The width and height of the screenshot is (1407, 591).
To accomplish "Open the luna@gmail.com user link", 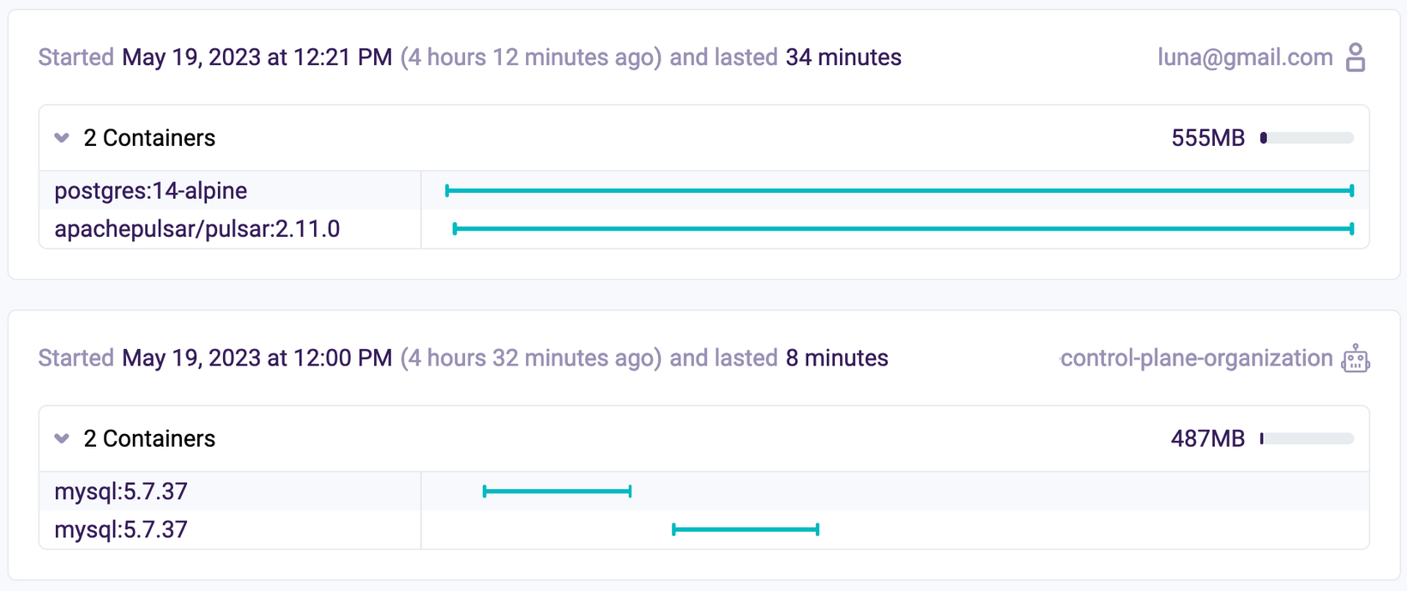I will coord(1245,57).
